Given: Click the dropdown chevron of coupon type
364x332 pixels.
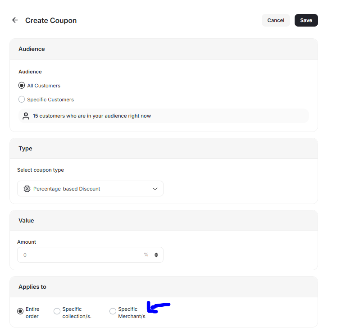Looking at the screenshot, I should point(155,189).
